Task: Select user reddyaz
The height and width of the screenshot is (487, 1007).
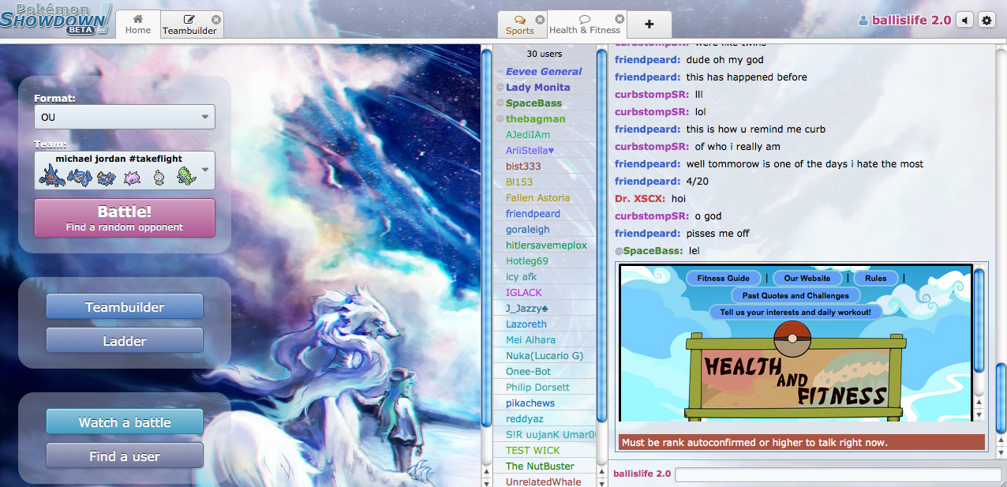Action: point(545,419)
